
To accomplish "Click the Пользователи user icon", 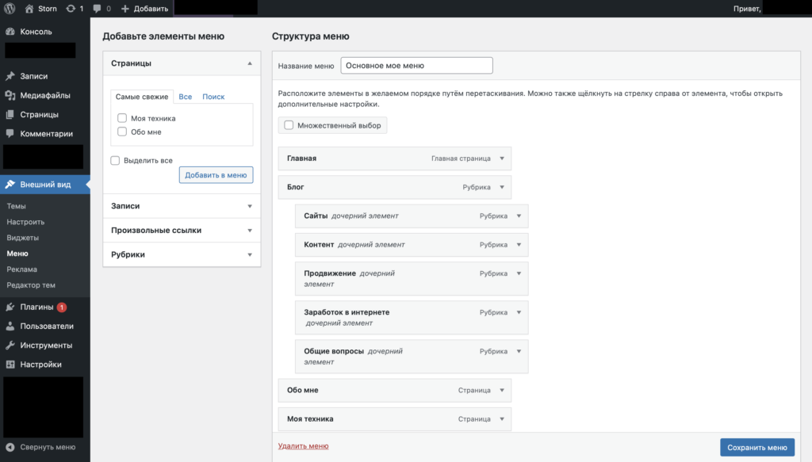I will pos(10,326).
